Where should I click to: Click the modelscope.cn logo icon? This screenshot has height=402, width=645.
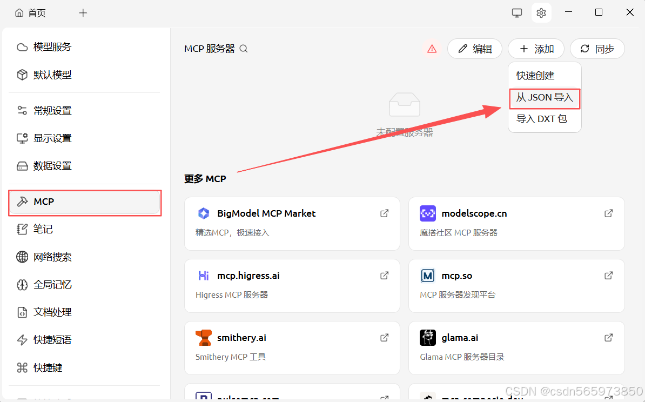[428, 213]
